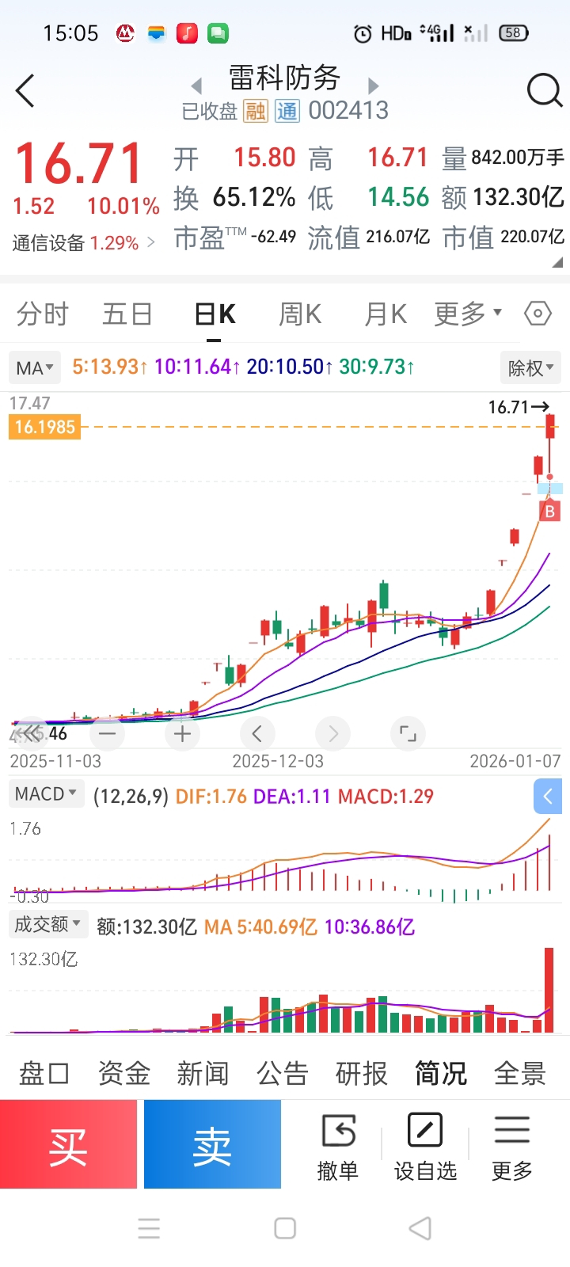Open stock search magnifier icon
This screenshot has height=1267, width=570.
[544, 90]
